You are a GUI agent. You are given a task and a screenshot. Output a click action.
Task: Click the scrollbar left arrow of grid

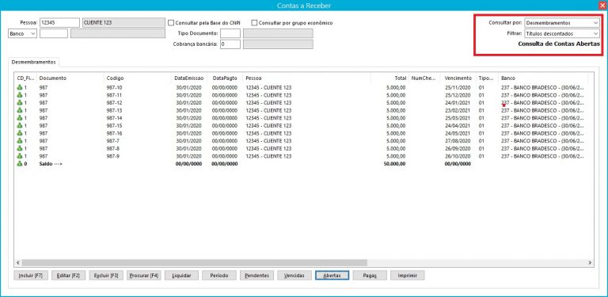pyautogui.click(x=18, y=263)
